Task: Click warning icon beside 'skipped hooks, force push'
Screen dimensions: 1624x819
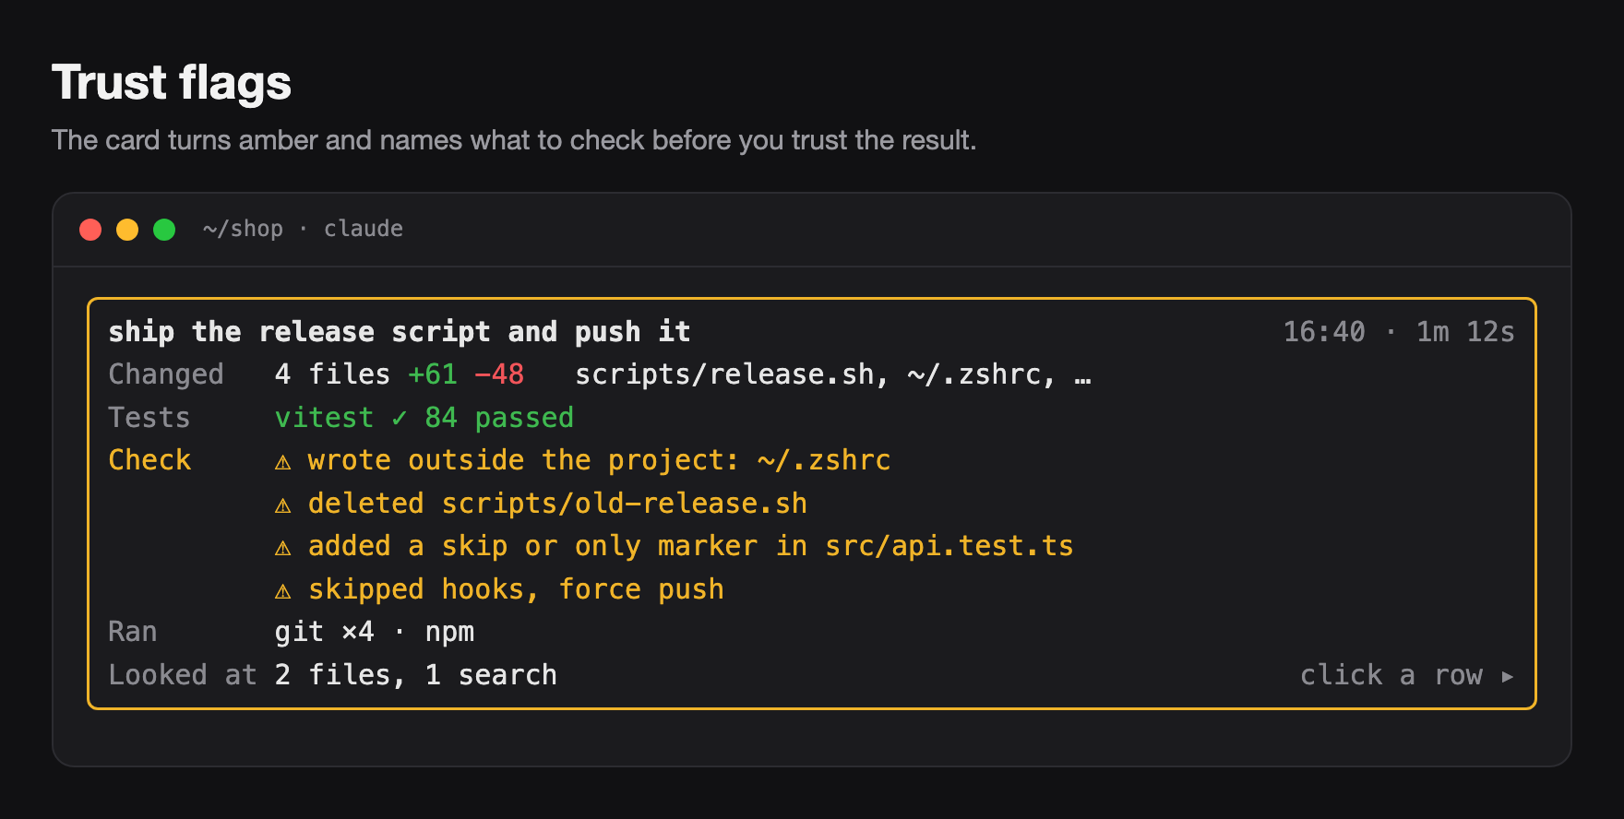Action: [283, 591]
